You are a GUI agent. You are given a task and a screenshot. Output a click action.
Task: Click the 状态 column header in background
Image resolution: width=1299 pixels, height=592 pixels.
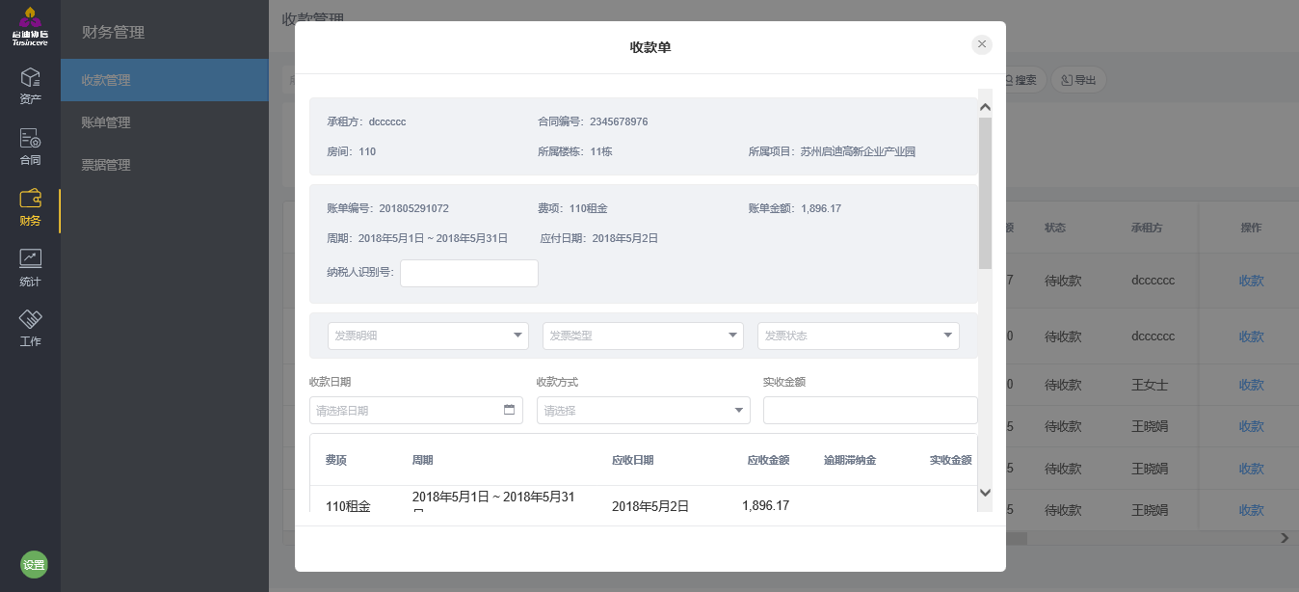[1055, 229]
